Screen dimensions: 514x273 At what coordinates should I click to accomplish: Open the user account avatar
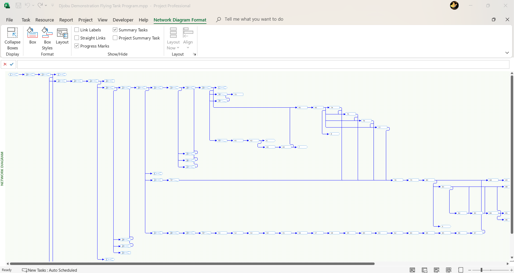click(454, 5)
